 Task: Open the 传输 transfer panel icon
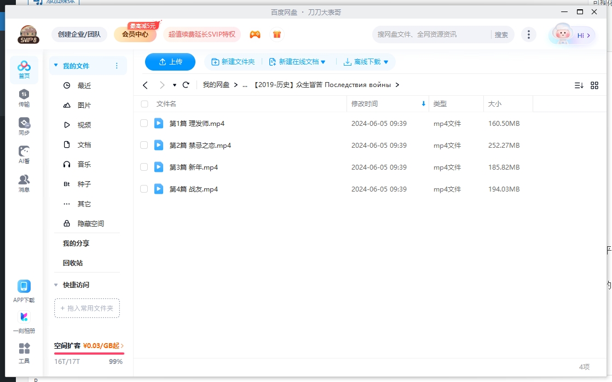click(24, 98)
